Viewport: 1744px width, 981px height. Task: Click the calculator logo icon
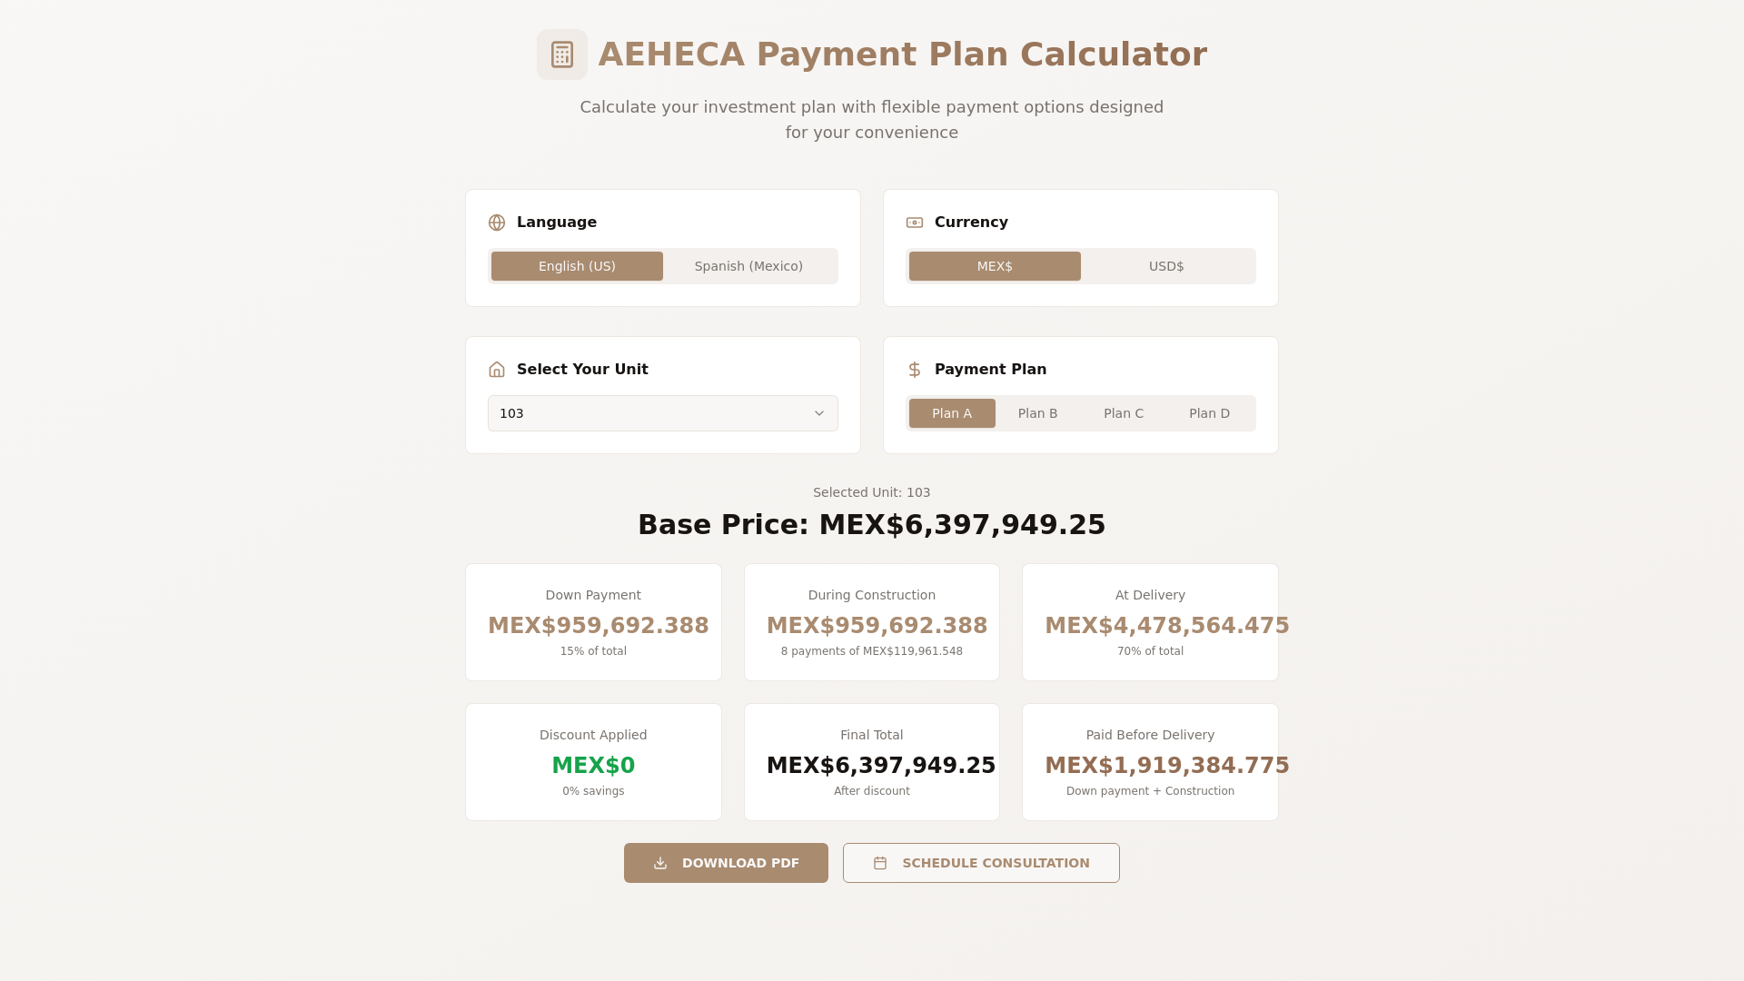click(561, 54)
